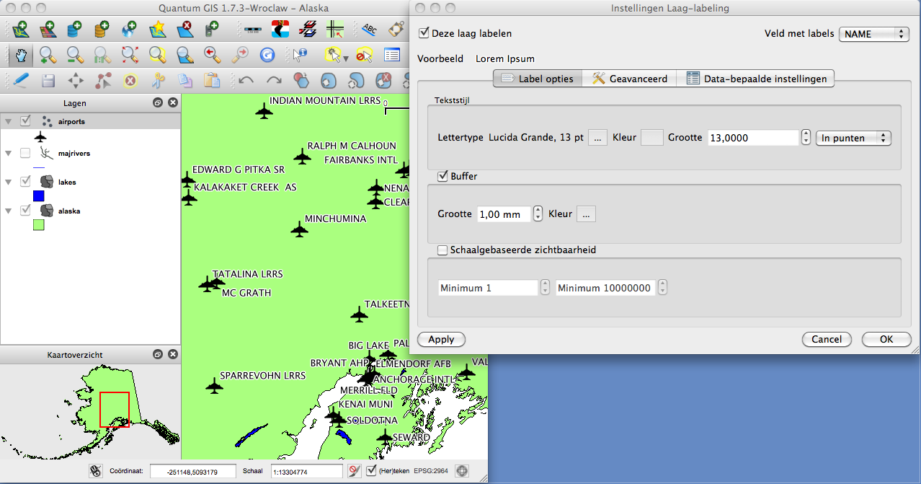Open the labeling ABC tool

pos(369,30)
